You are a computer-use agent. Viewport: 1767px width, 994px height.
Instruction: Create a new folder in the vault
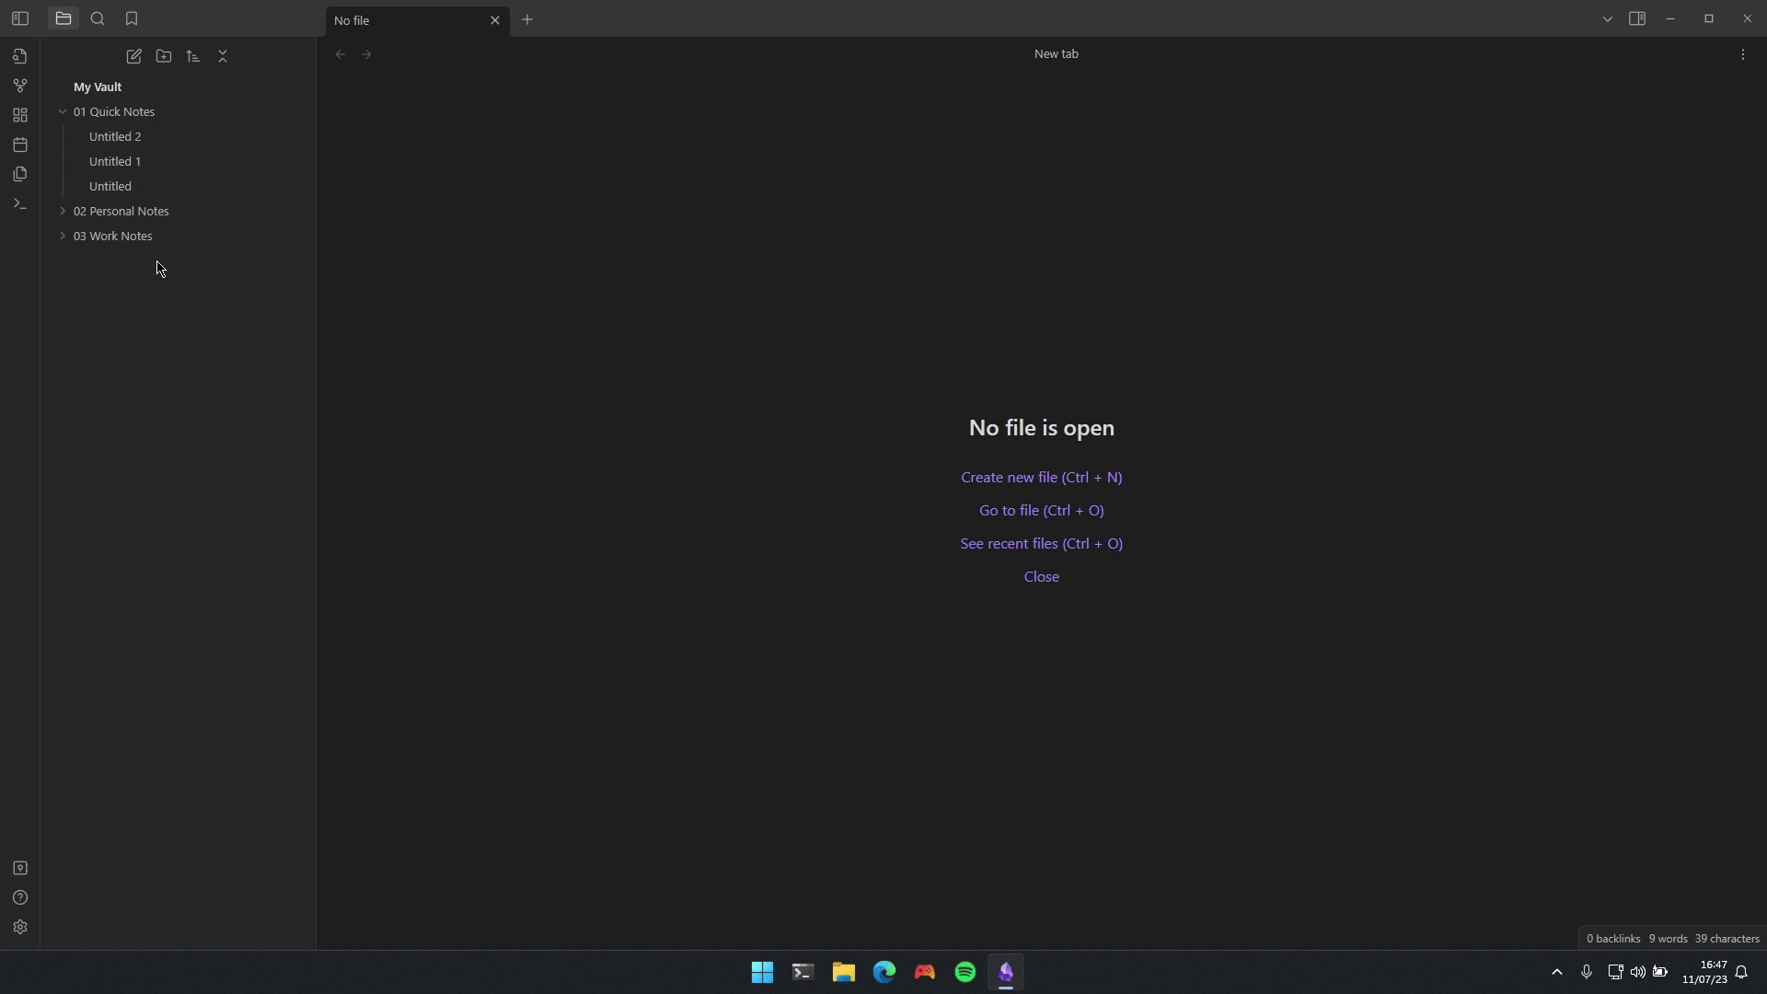tap(164, 56)
